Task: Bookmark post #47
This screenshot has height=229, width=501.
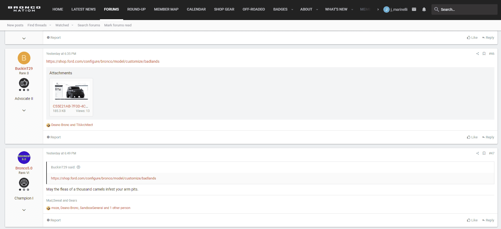Action: point(484,153)
